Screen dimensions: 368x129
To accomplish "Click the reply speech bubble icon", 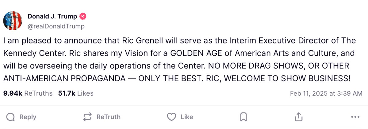I will point(10,117).
